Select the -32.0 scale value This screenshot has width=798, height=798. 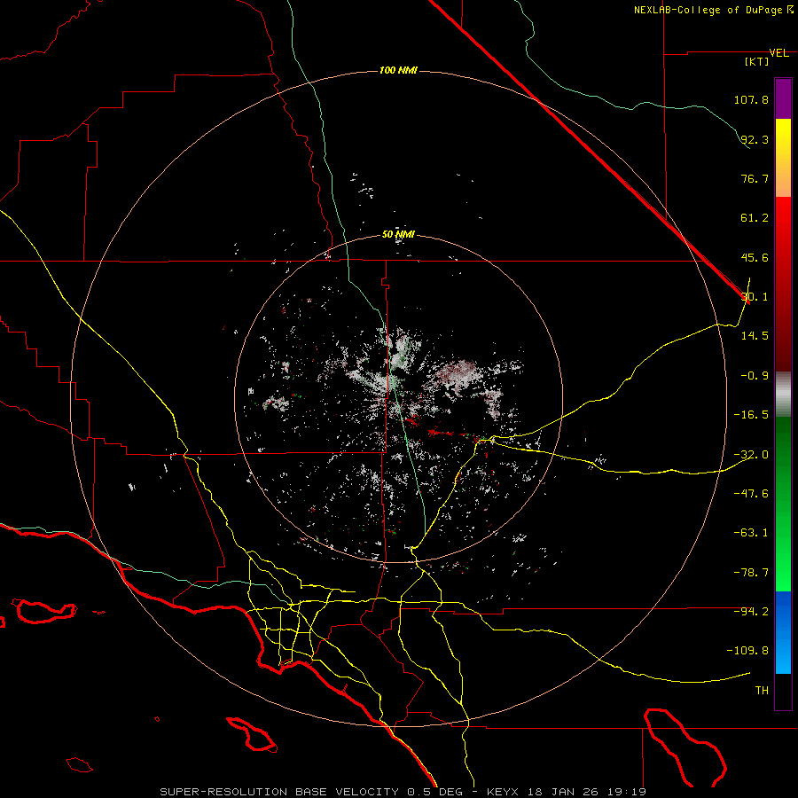pos(751,455)
